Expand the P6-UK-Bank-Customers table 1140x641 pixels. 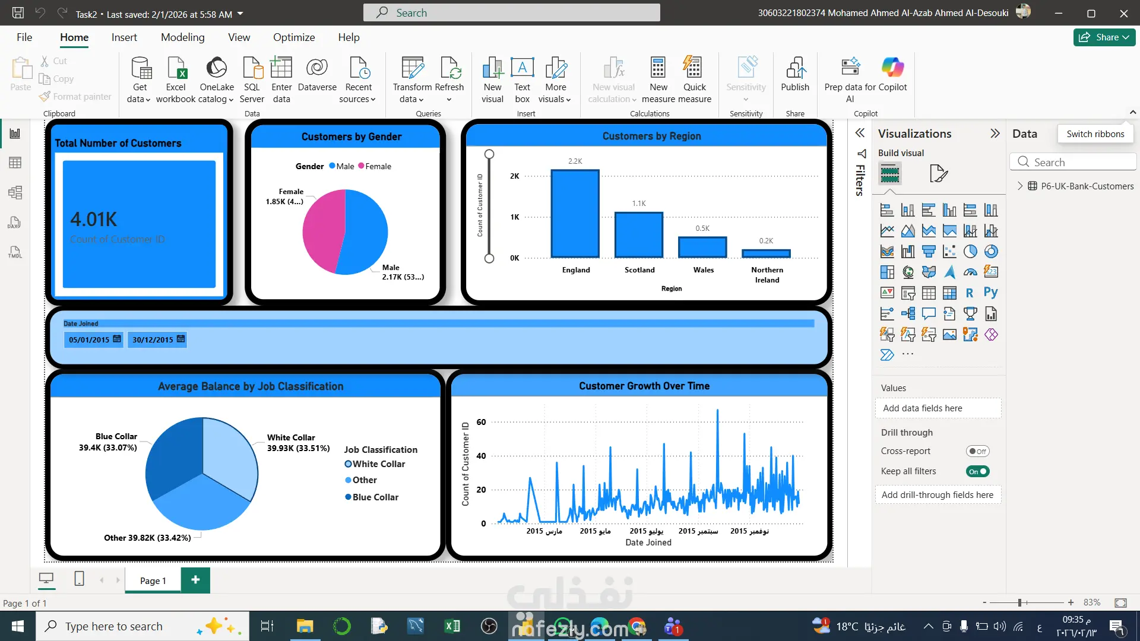point(1020,186)
